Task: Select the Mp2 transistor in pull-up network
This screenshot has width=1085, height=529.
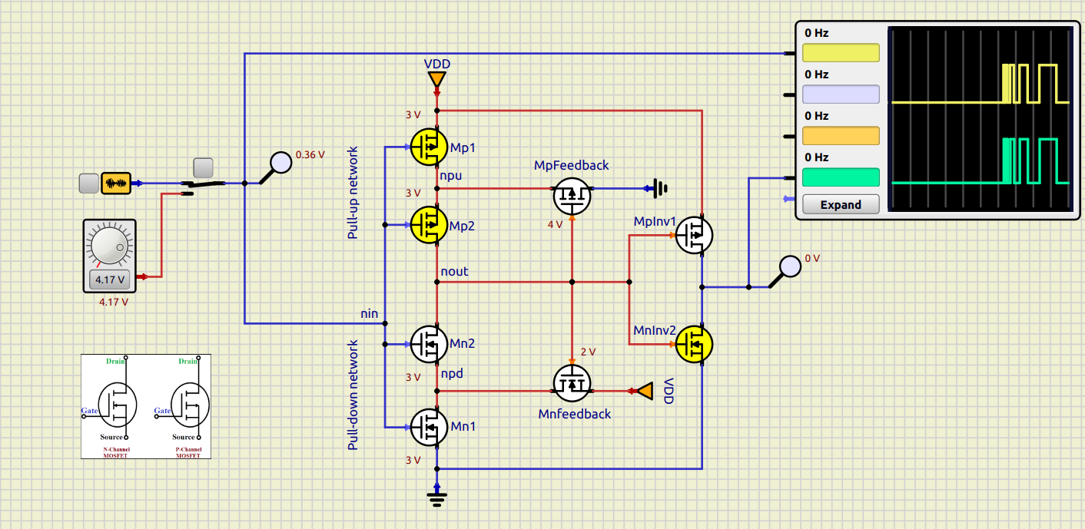Action: pos(430,224)
